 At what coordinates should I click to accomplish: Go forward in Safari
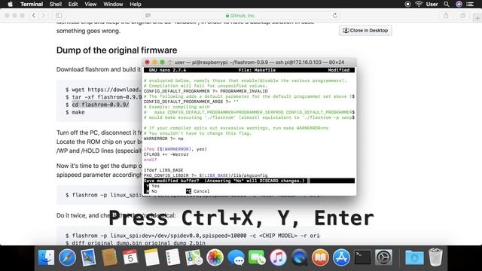click(44, 15)
